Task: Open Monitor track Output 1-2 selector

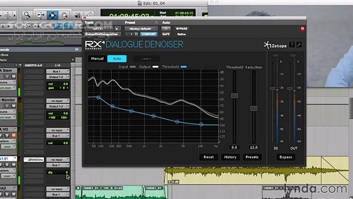Action: (58, 106)
